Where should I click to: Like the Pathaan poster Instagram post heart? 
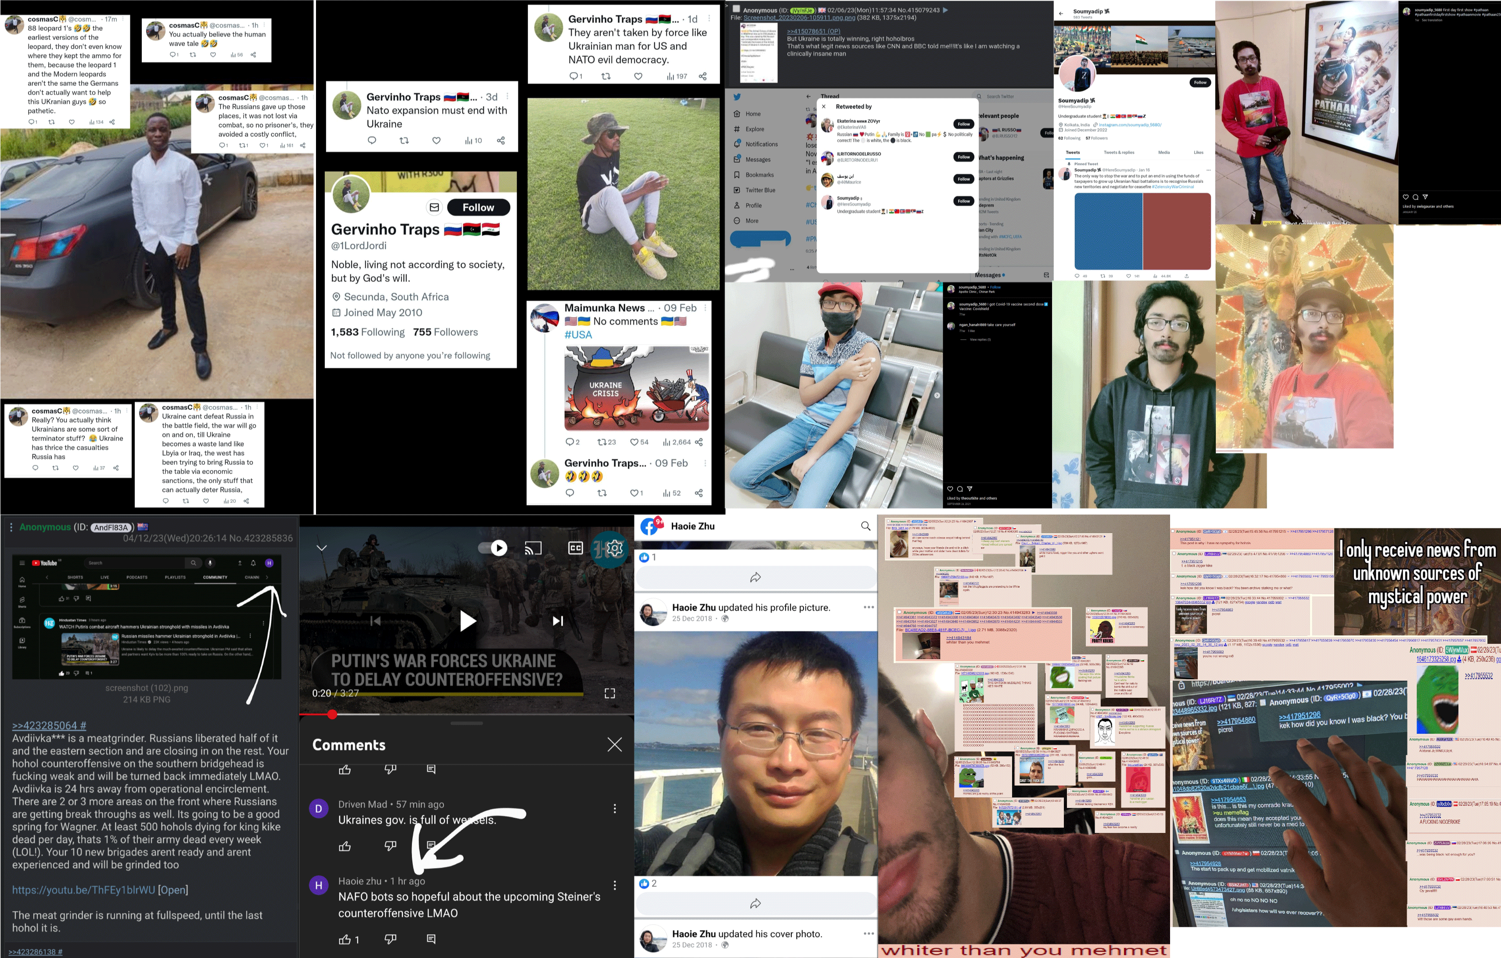(x=1406, y=197)
